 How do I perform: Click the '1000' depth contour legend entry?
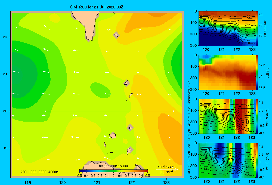tap(33, 172)
